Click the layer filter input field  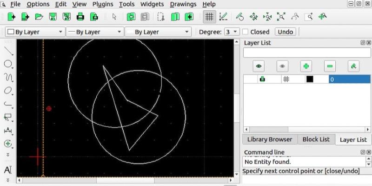point(307,53)
